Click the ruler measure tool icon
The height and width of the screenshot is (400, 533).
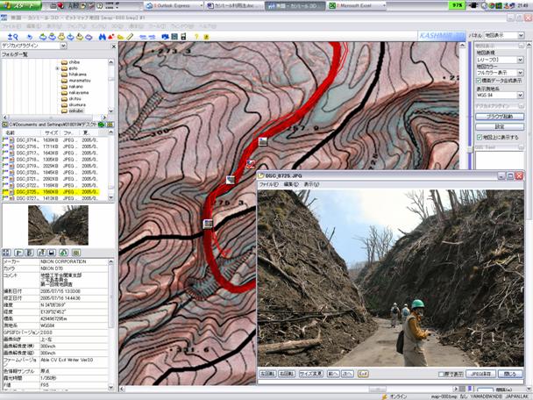[131, 37]
